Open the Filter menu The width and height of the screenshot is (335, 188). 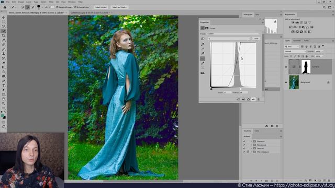tap(51, 2)
